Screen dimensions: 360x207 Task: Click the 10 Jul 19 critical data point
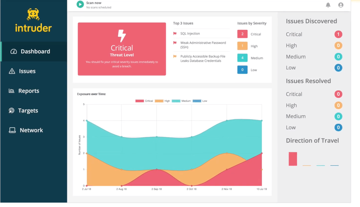[x=262, y=153]
